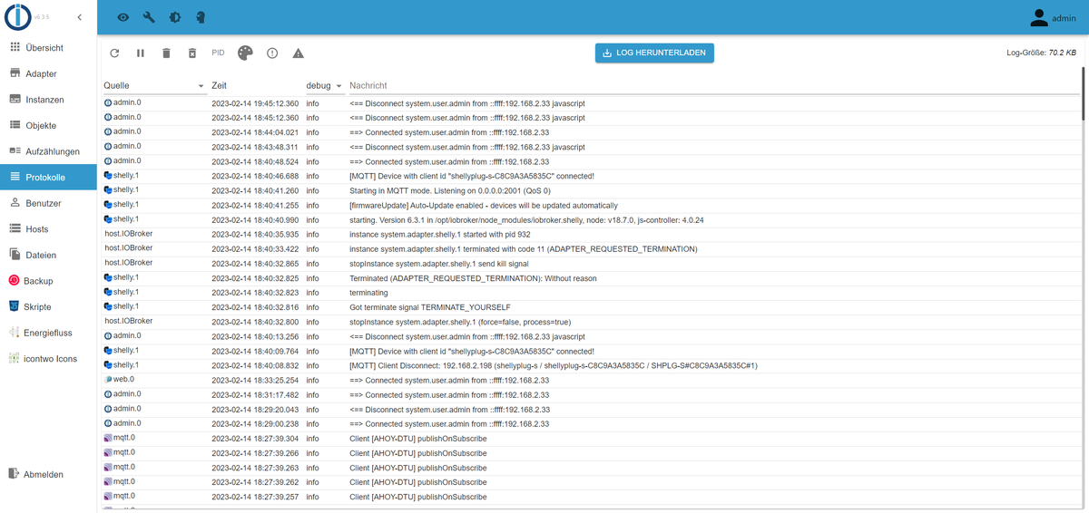Open Instanzen in sidebar

pyautogui.click(x=48, y=100)
